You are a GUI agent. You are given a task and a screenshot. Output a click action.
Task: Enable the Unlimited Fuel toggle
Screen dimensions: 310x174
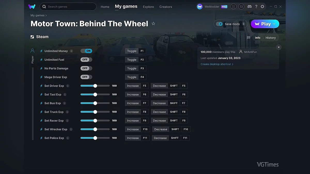tap(86, 60)
